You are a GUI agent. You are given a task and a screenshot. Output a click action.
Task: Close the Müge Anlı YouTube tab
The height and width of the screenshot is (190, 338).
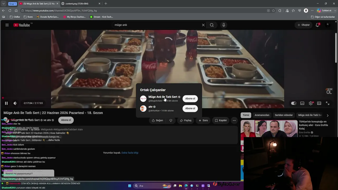pyautogui.click(x=57, y=4)
